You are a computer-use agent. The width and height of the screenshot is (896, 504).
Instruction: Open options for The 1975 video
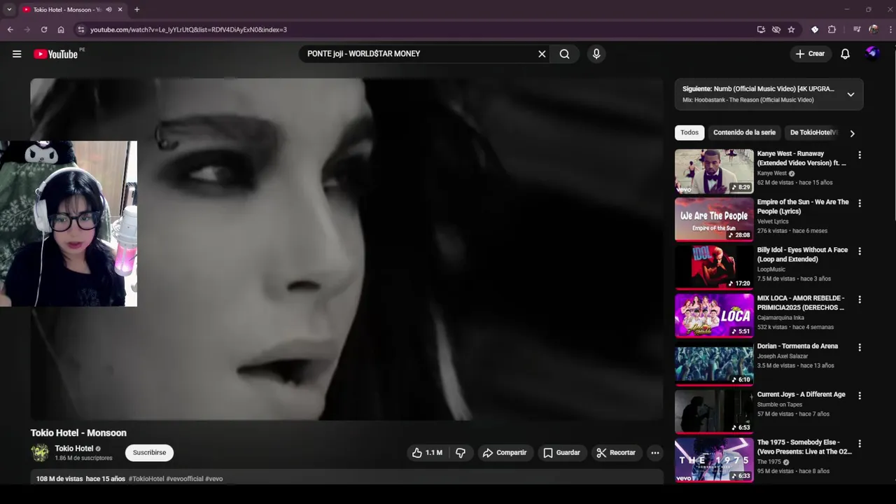coord(860,444)
